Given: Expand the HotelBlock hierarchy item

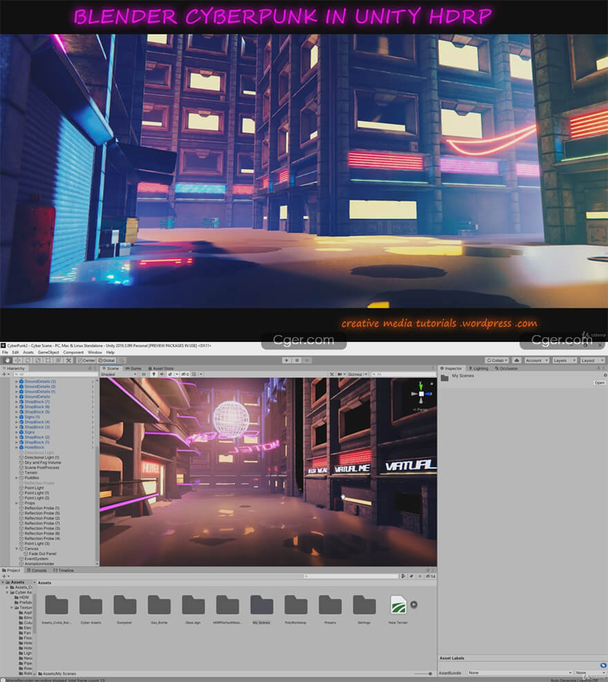Looking at the screenshot, I should [17, 447].
